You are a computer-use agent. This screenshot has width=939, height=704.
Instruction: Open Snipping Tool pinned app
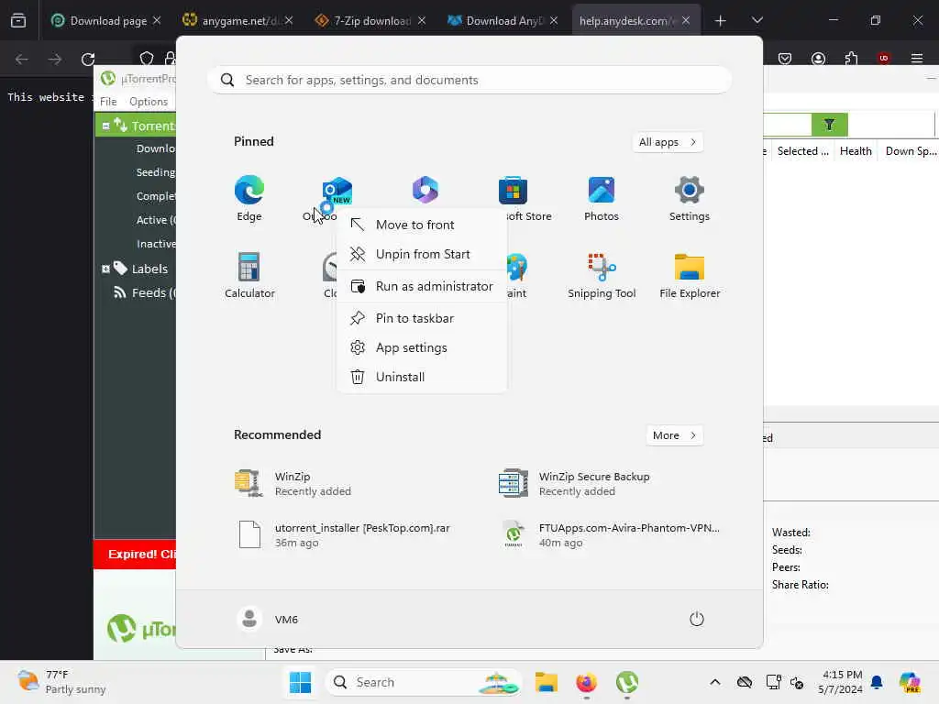click(x=602, y=275)
